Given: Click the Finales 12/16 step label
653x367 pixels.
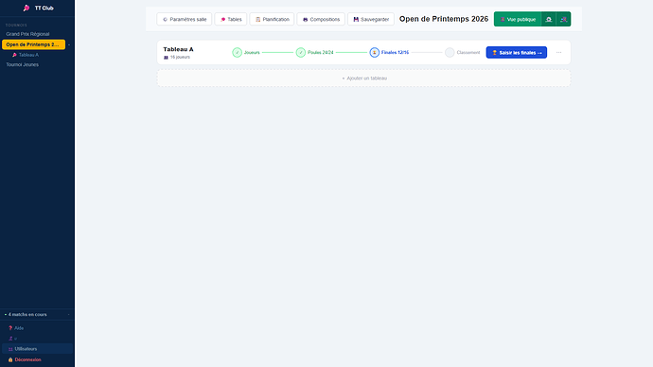Looking at the screenshot, I should [x=395, y=52].
